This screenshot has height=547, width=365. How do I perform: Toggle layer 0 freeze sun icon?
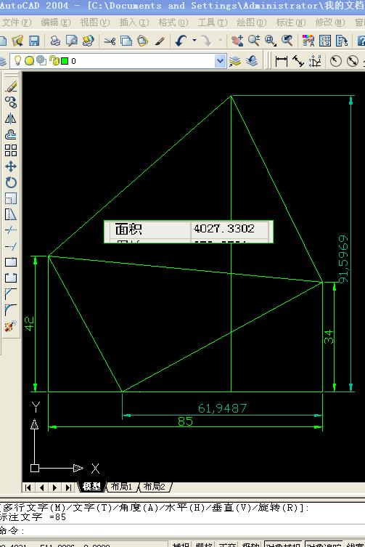coord(30,61)
